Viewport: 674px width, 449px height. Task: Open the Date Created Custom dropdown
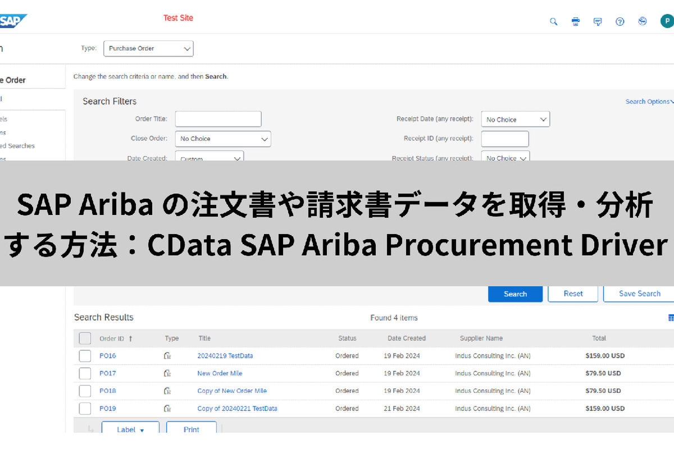[210, 156]
